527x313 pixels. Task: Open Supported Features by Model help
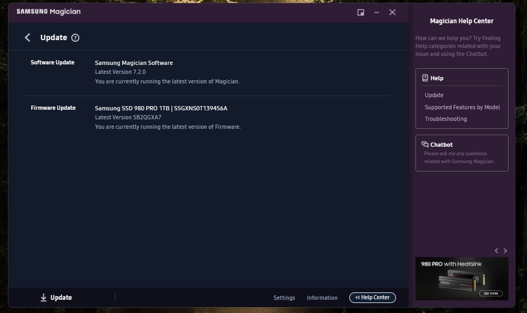pos(462,107)
